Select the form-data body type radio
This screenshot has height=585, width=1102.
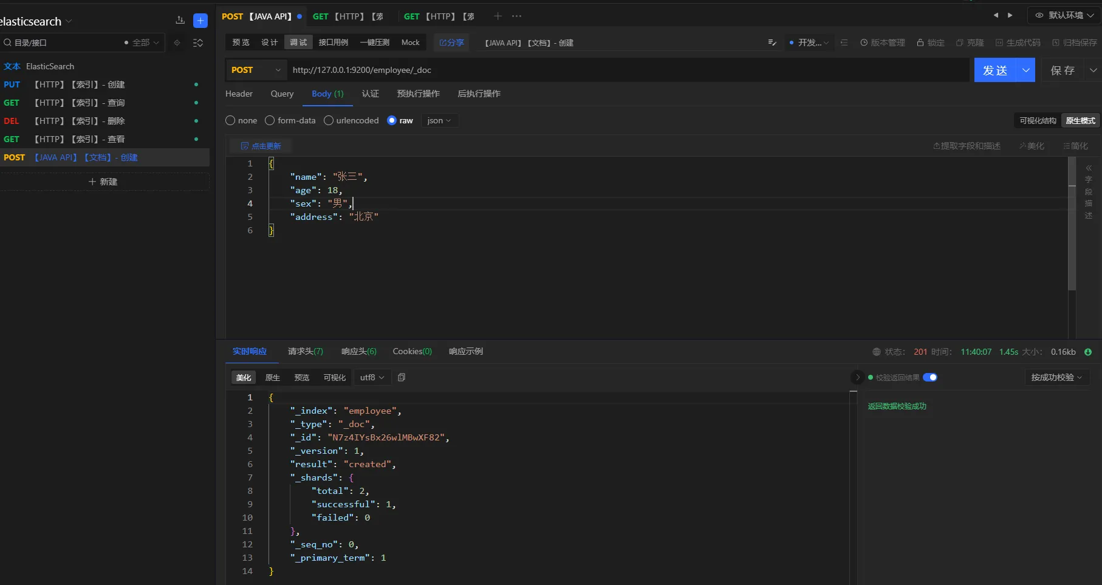tap(270, 120)
